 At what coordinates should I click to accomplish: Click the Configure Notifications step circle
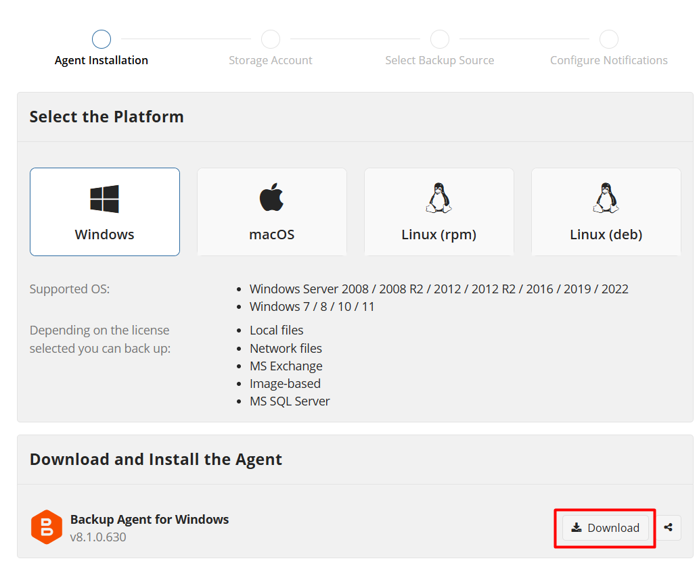[x=609, y=39]
